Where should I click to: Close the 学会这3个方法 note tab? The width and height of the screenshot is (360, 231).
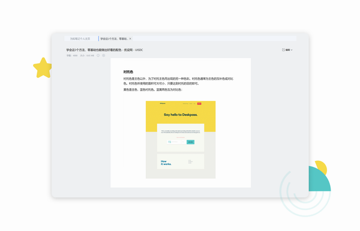click(130, 38)
